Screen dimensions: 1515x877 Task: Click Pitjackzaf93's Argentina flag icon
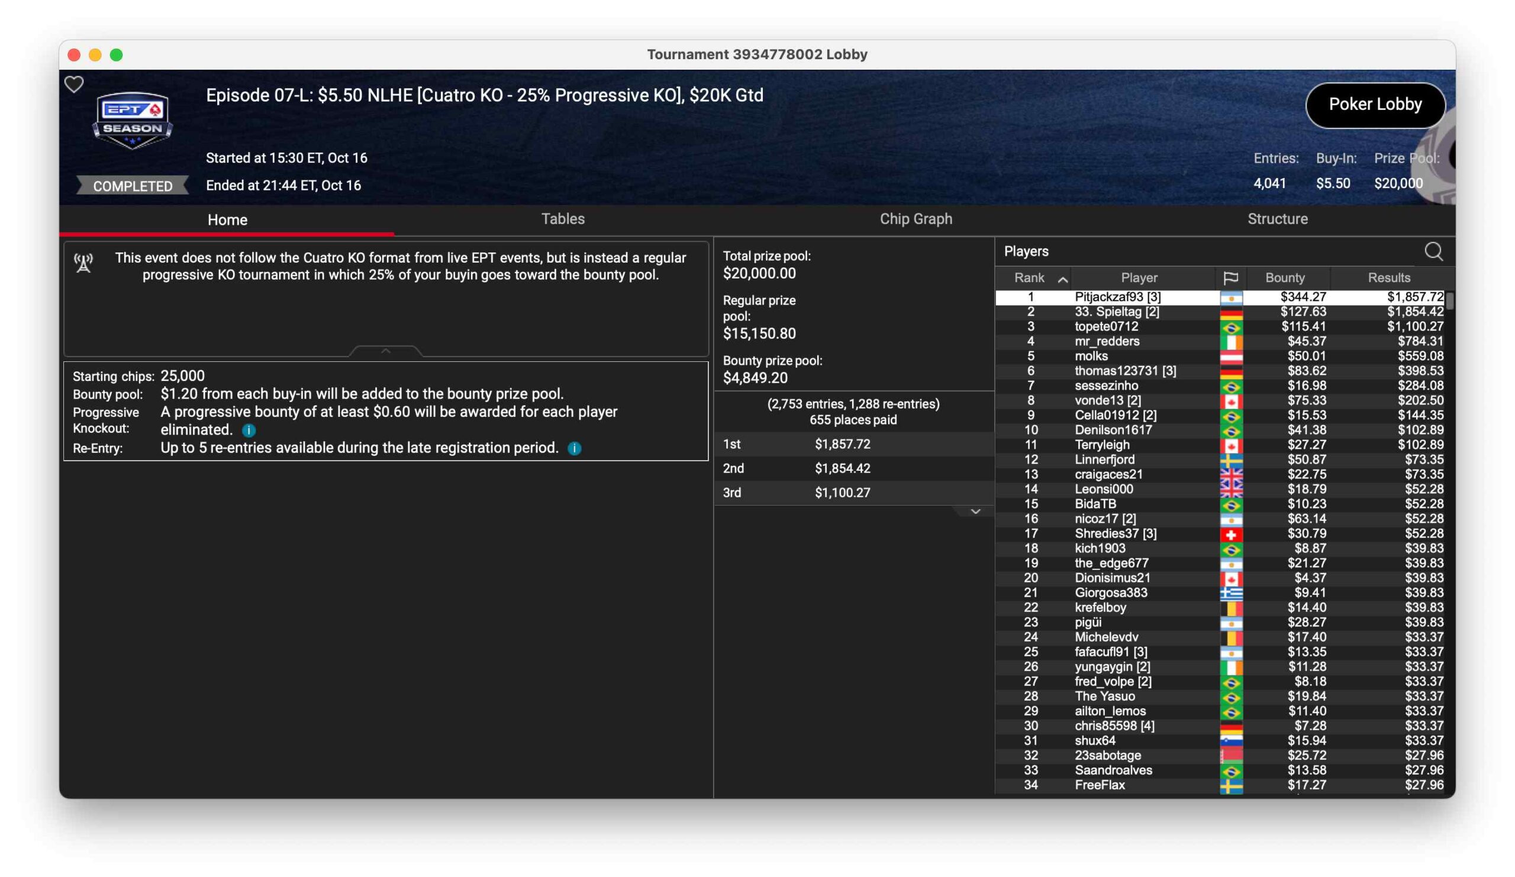1230,297
